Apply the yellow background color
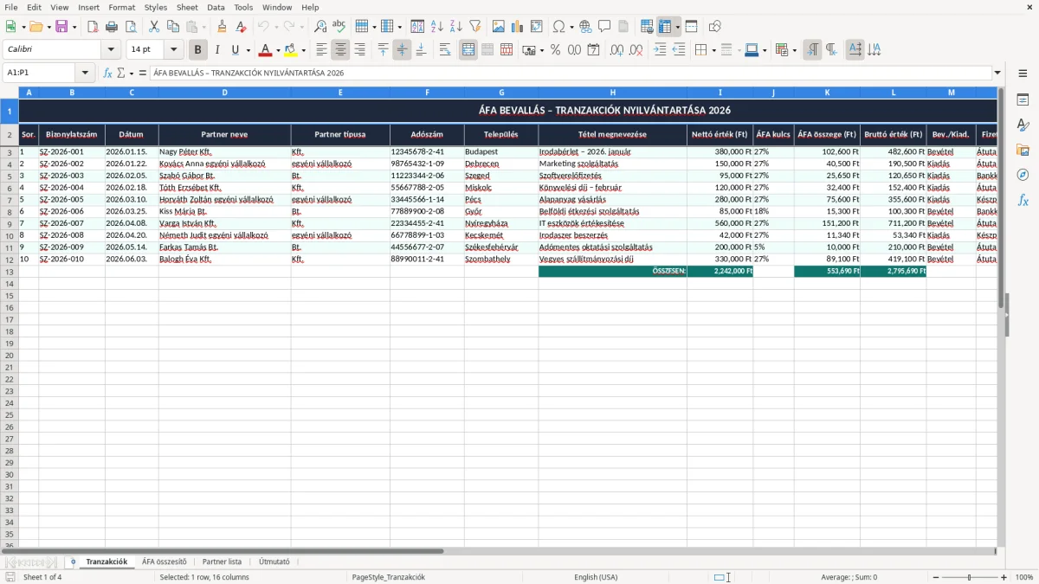 coord(291,50)
